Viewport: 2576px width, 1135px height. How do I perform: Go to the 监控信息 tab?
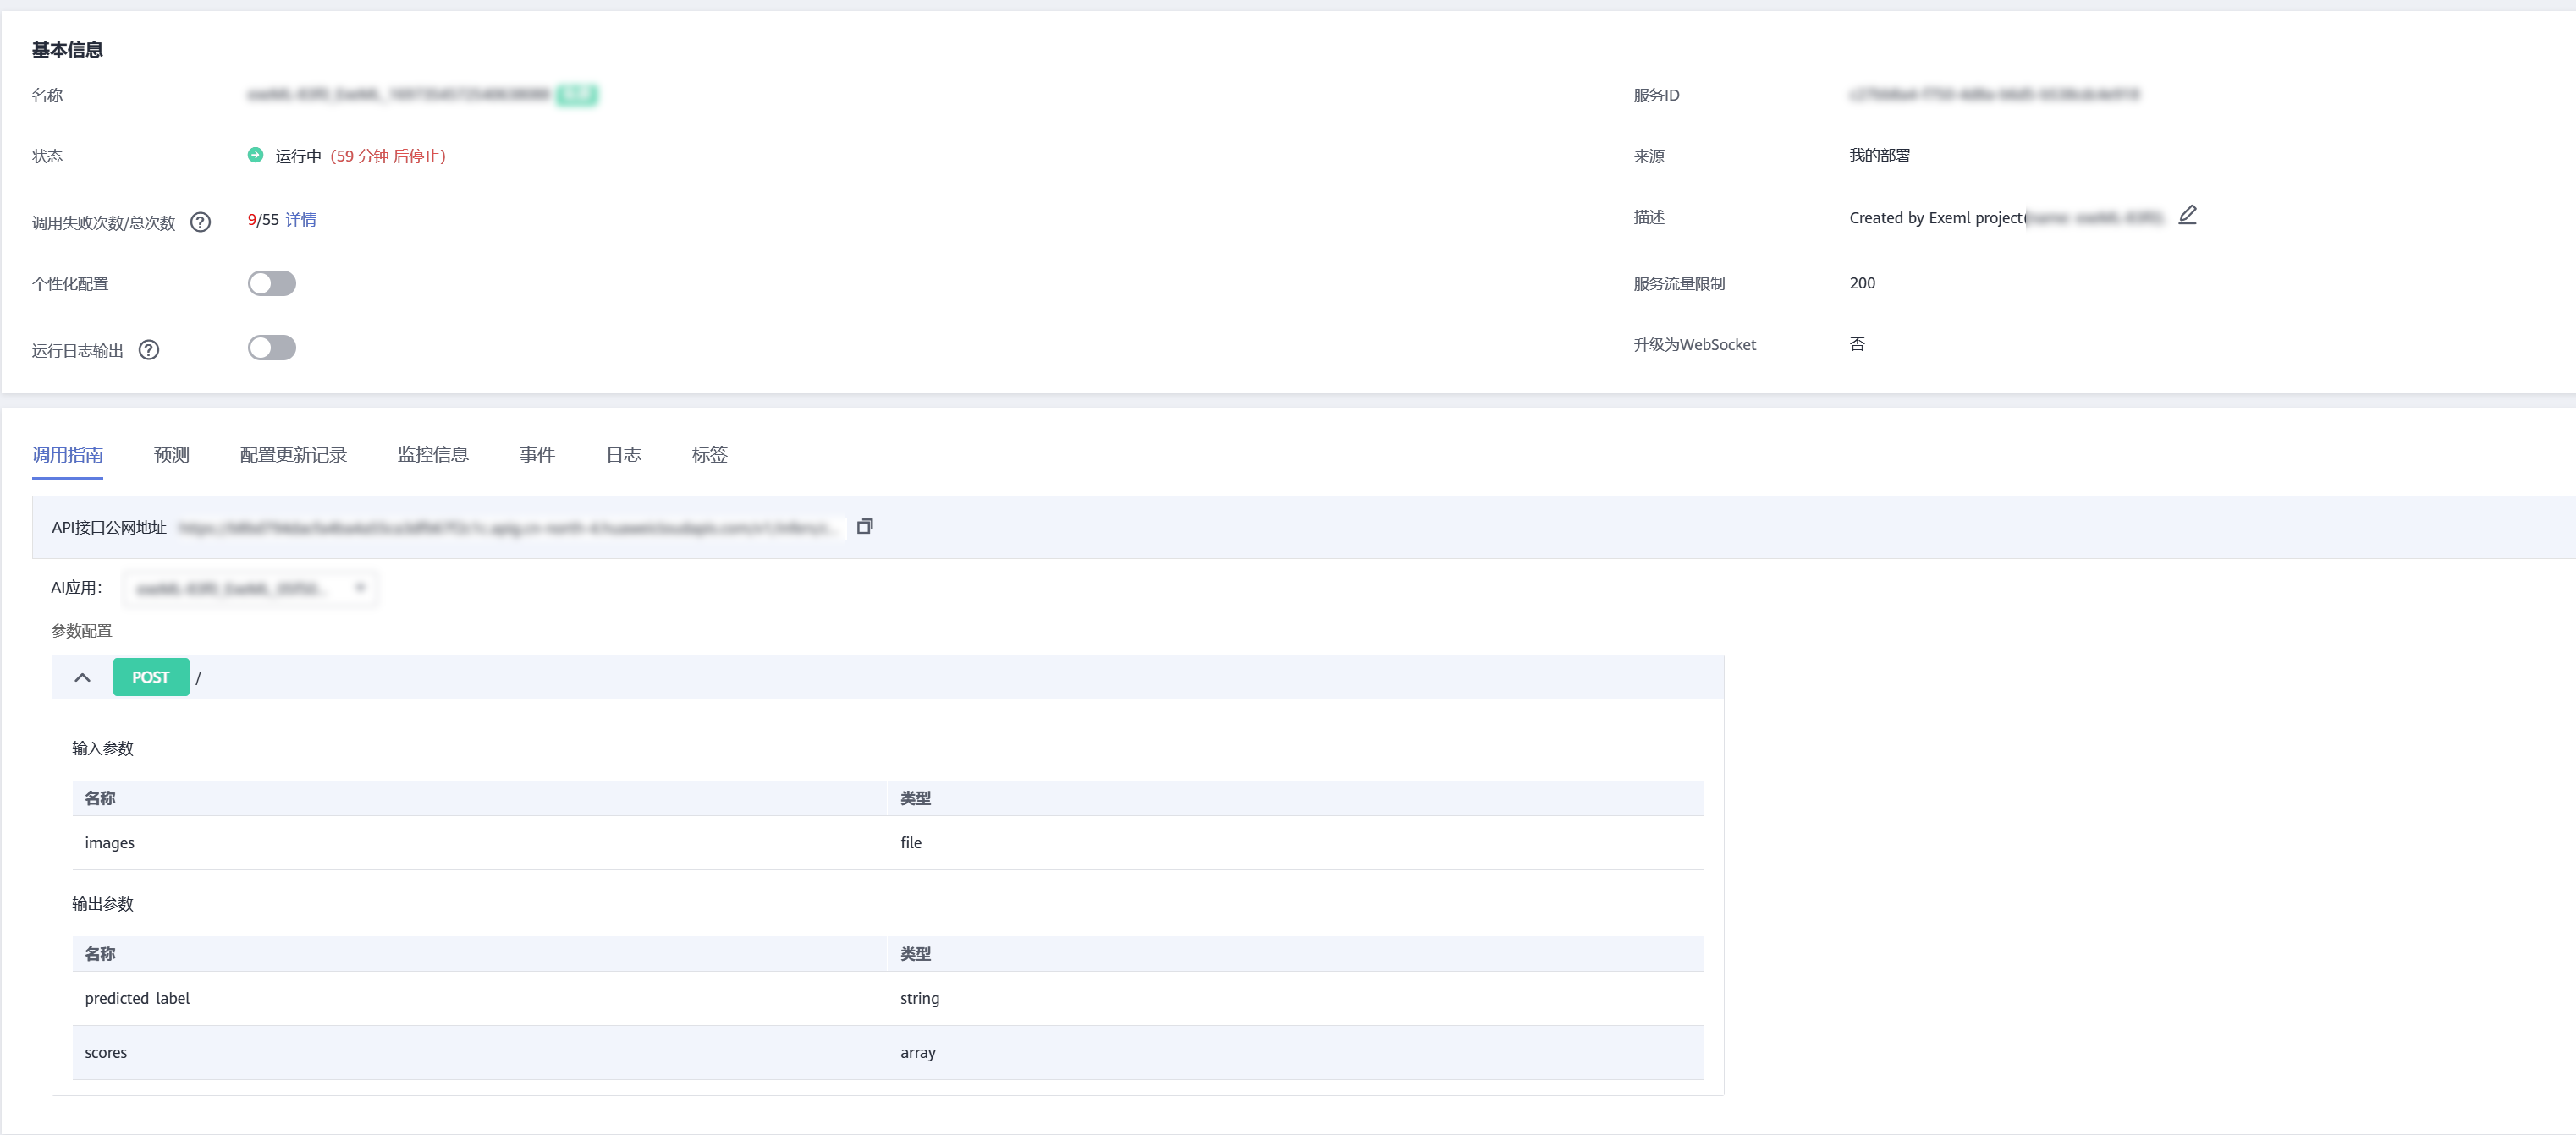(x=432, y=455)
